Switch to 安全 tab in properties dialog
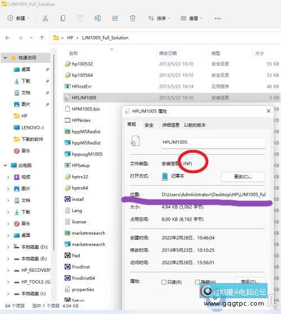The height and width of the screenshot is (314, 281). (149, 125)
